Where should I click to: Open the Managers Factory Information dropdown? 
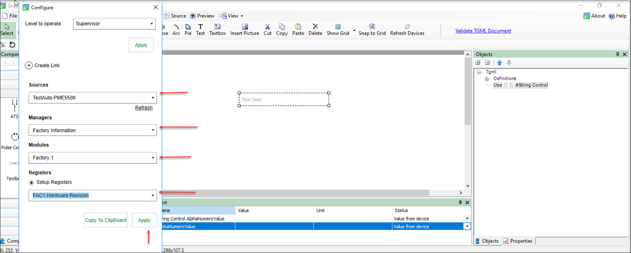click(153, 130)
